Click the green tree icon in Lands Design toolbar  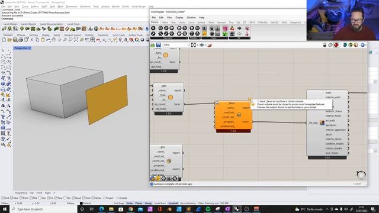(x=22, y=29)
